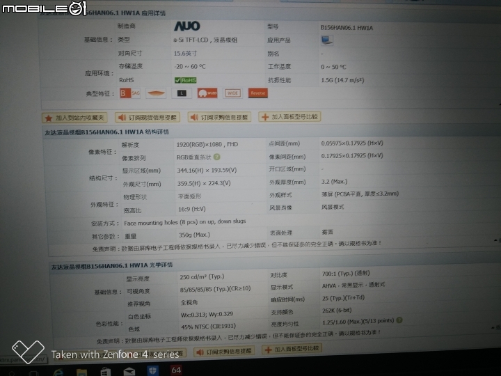Click the WIDE viewing angle icon
Image resolution: width=501 pixels, height=376 pixels.
232,93
